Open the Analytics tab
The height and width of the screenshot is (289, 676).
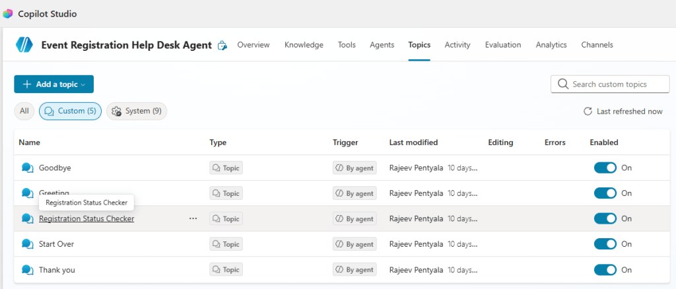pos(551,45)
